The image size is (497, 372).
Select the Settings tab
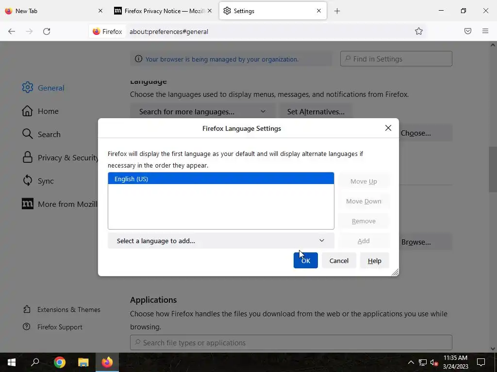(273, 11)
